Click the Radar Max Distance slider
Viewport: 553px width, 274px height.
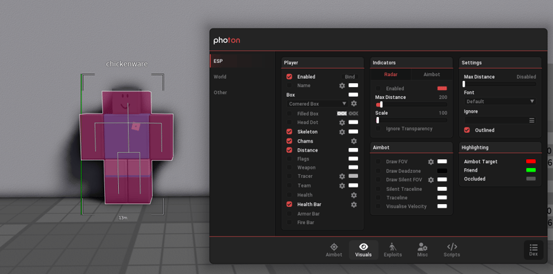[x=411, y=104]
